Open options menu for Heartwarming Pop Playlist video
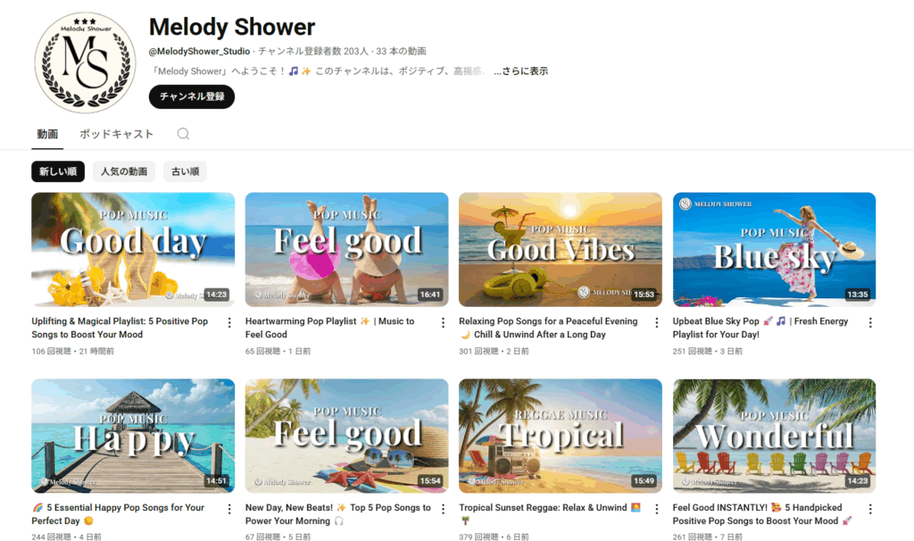Screen dimensions: 914x541 pos(443,322)
